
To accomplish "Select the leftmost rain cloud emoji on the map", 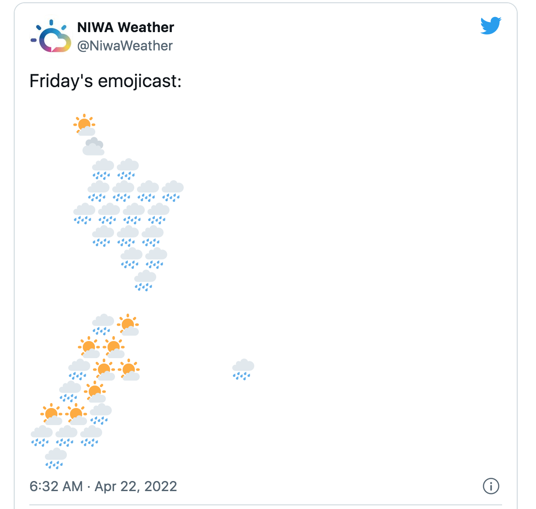I will pos(42,436).
